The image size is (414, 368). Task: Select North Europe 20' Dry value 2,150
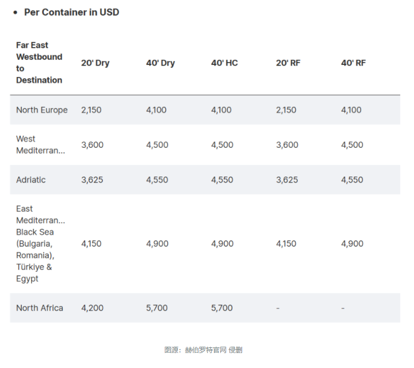coord(91,110)
